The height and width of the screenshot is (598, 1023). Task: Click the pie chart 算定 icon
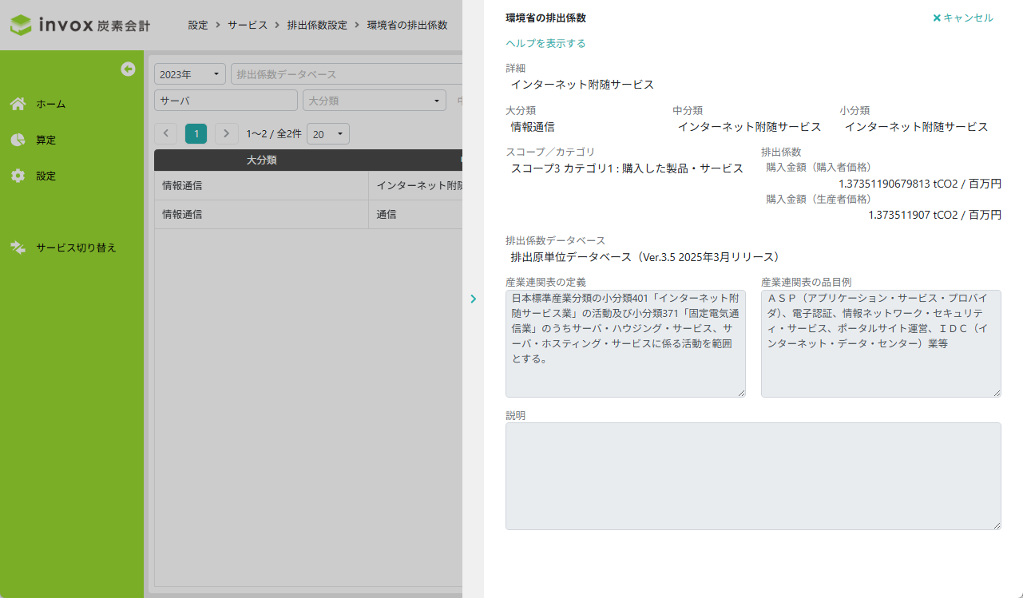pos(18,140)
